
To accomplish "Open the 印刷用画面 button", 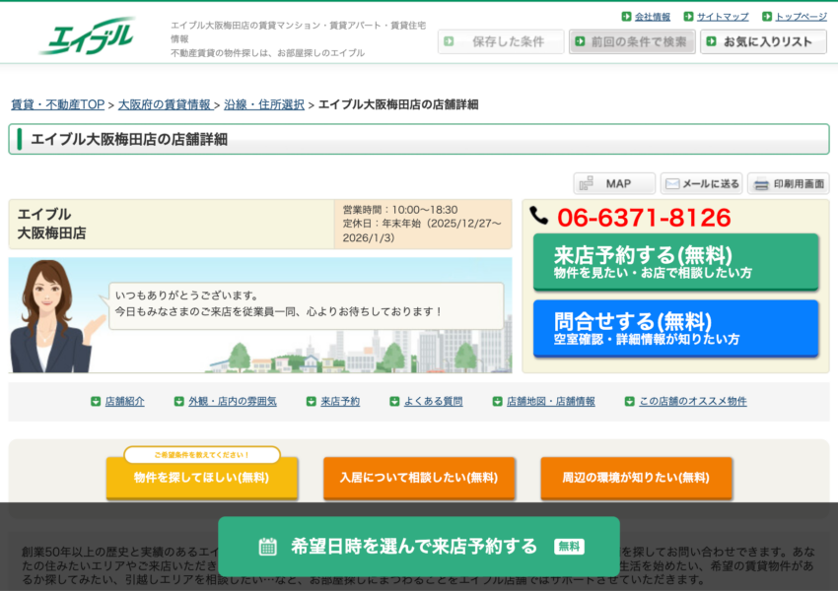I will [789, 183].
